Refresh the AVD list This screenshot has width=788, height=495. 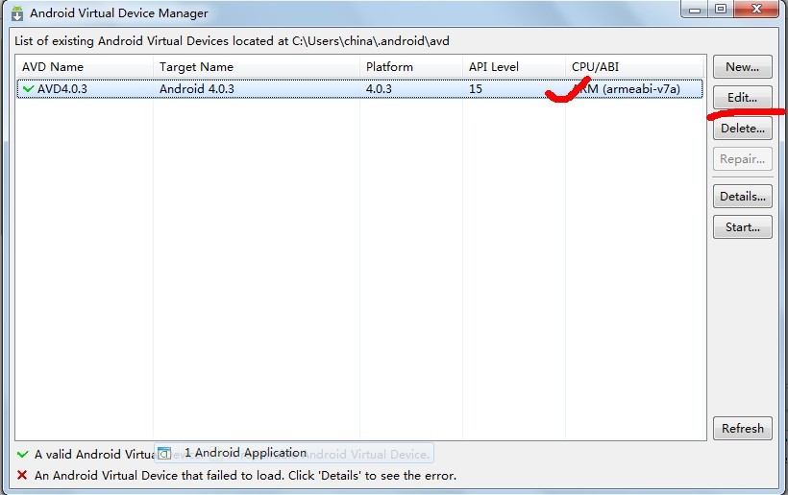tap(742, 428)
